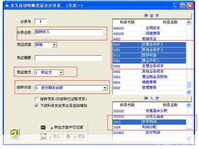Viewport: 199px width, 149px height.
Task: Select row 5001 主营业务收入
Action: [x=149, y=45]
